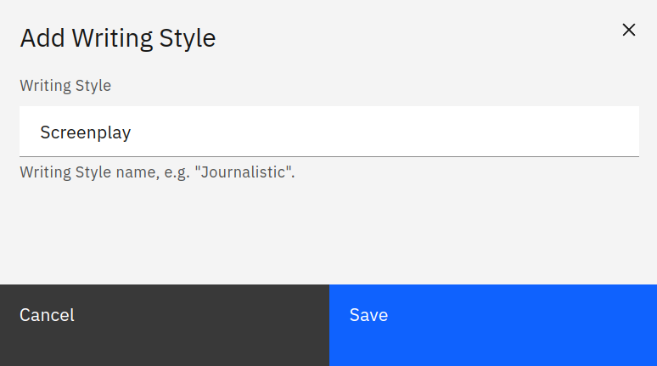Cancel adding the writing style
This screenshot has height=366, width=657.
pos(164,324)
